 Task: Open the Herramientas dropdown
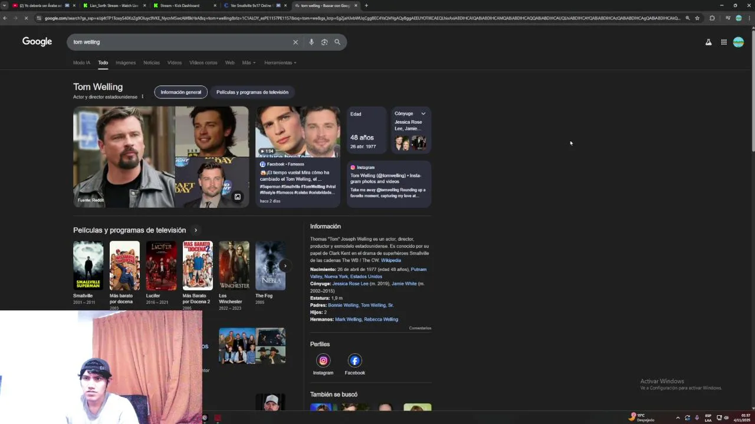280,62
